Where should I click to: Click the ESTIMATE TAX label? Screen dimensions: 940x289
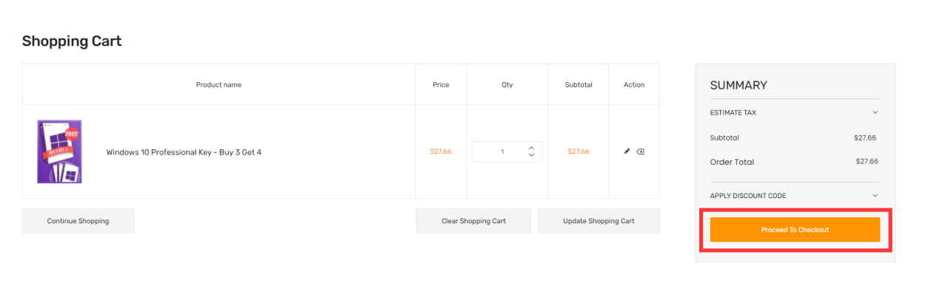pos(733,113)
